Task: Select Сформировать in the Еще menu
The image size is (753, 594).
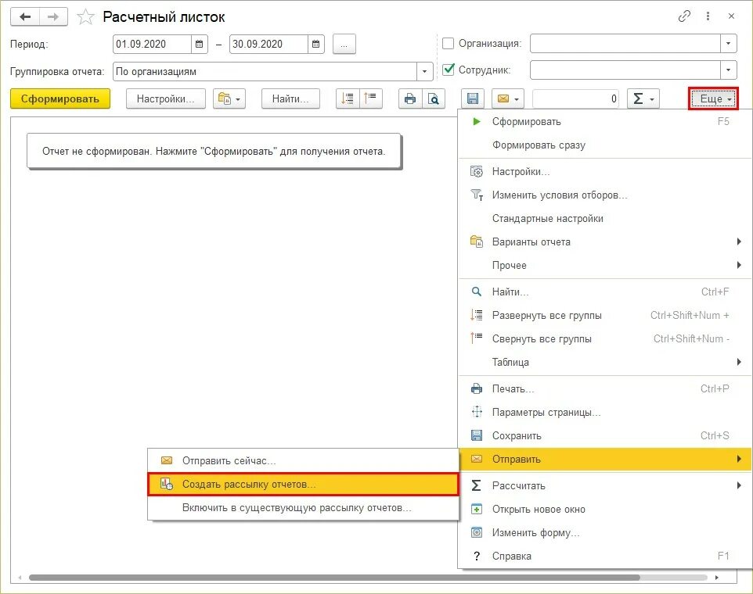Action: [x=605, y=122]
